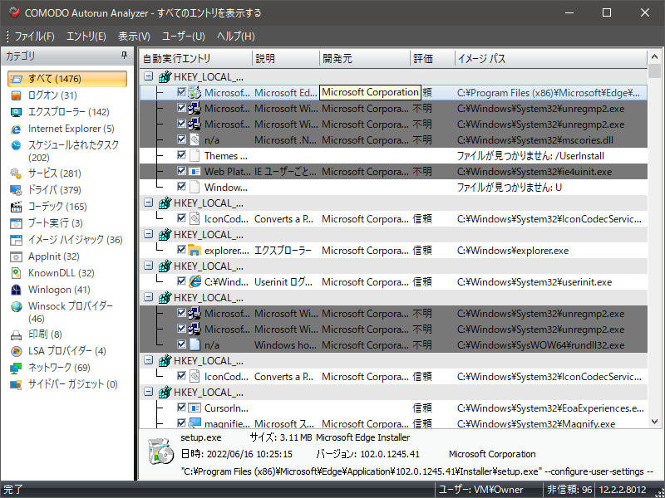Pin the カテゴリ panel with pushpin
This screenshot has width=665, height=498.
125,56
